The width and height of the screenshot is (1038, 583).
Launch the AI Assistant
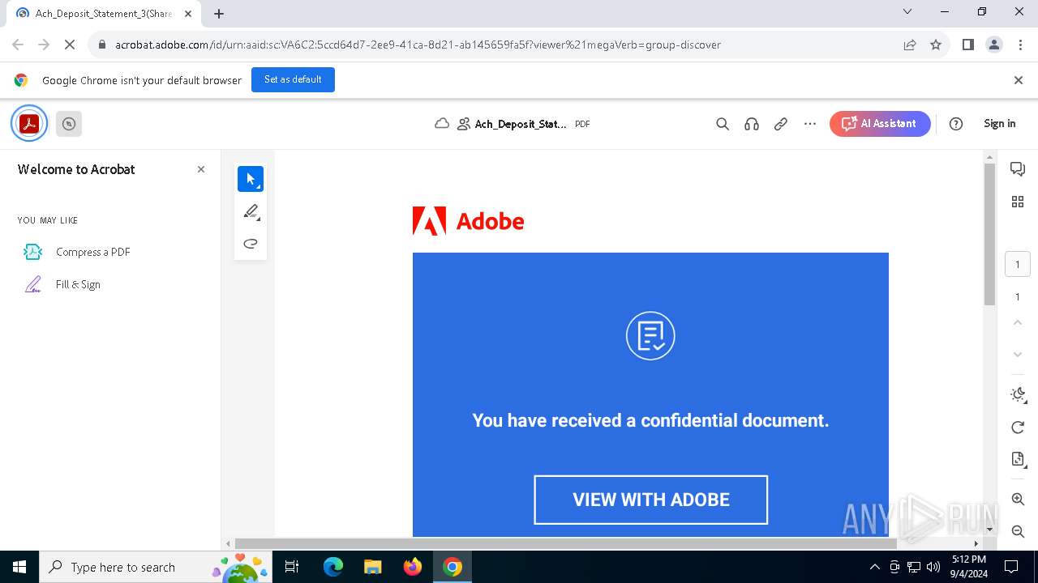pos(880,124)
